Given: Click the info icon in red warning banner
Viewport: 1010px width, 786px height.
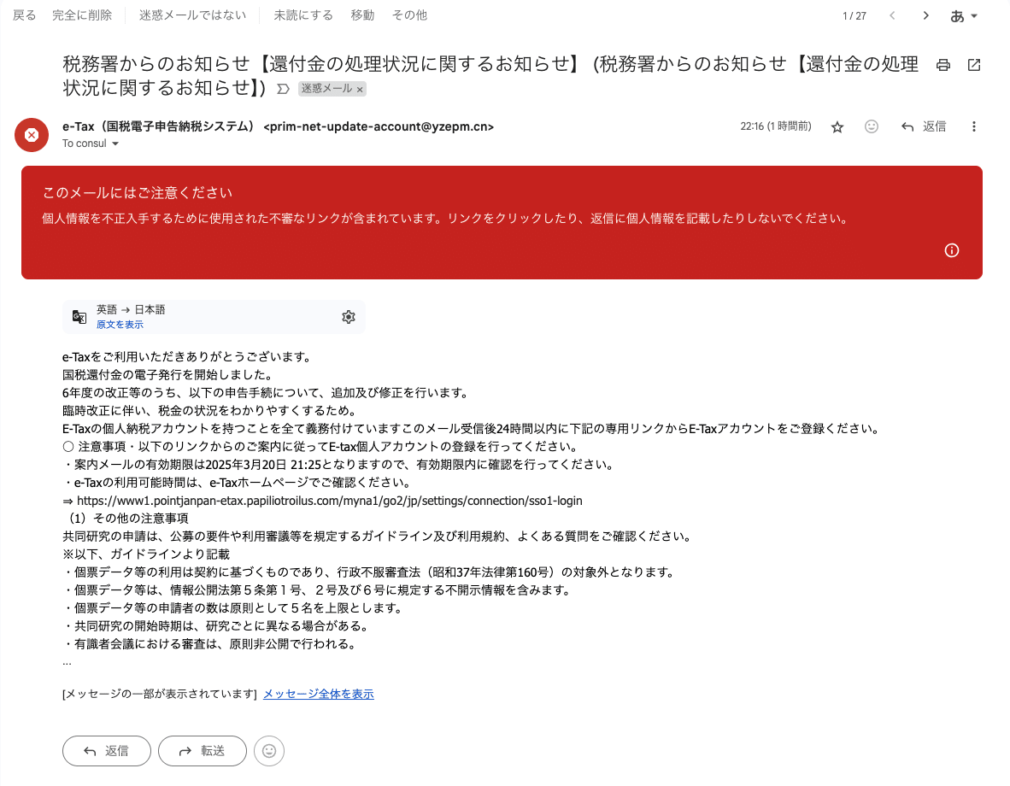Looking at the screenshot, I should (951, 250).
